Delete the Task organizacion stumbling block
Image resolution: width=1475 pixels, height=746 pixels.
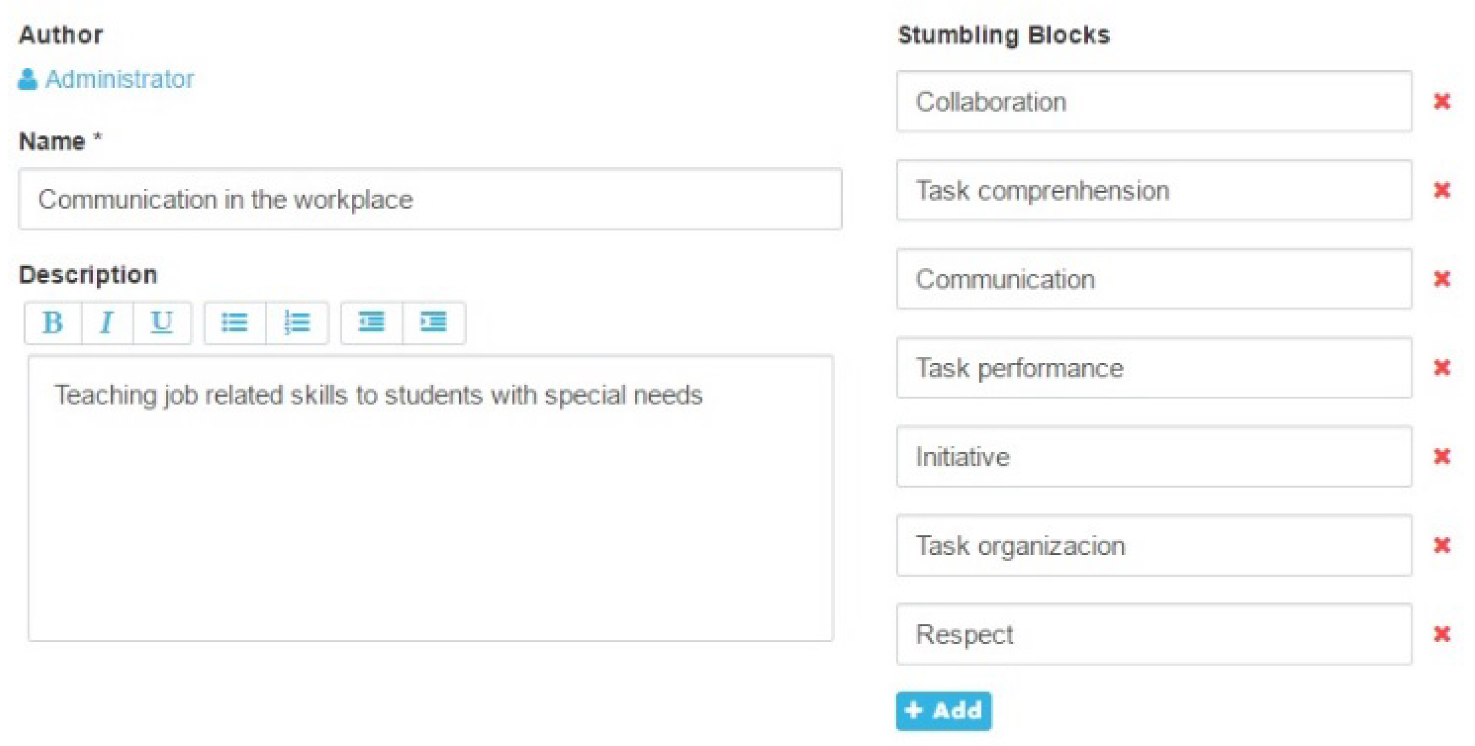point(1442,545)
